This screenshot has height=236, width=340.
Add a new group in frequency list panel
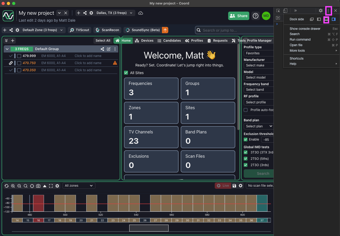click(x=13, y=41)
